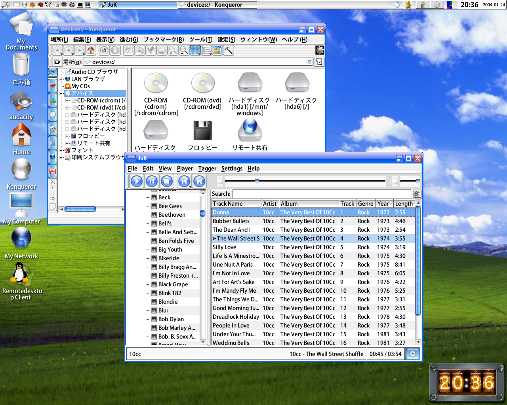Click the Play button in JuK
This screenshot has width=507, height=405.
tap(137, 181)
